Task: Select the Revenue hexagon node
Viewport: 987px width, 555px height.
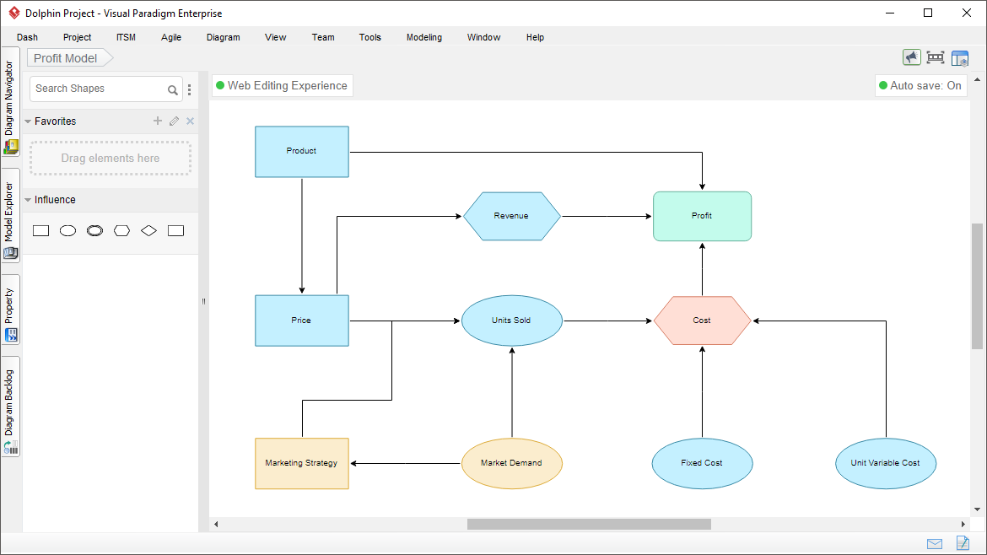Action: point(511,216)
